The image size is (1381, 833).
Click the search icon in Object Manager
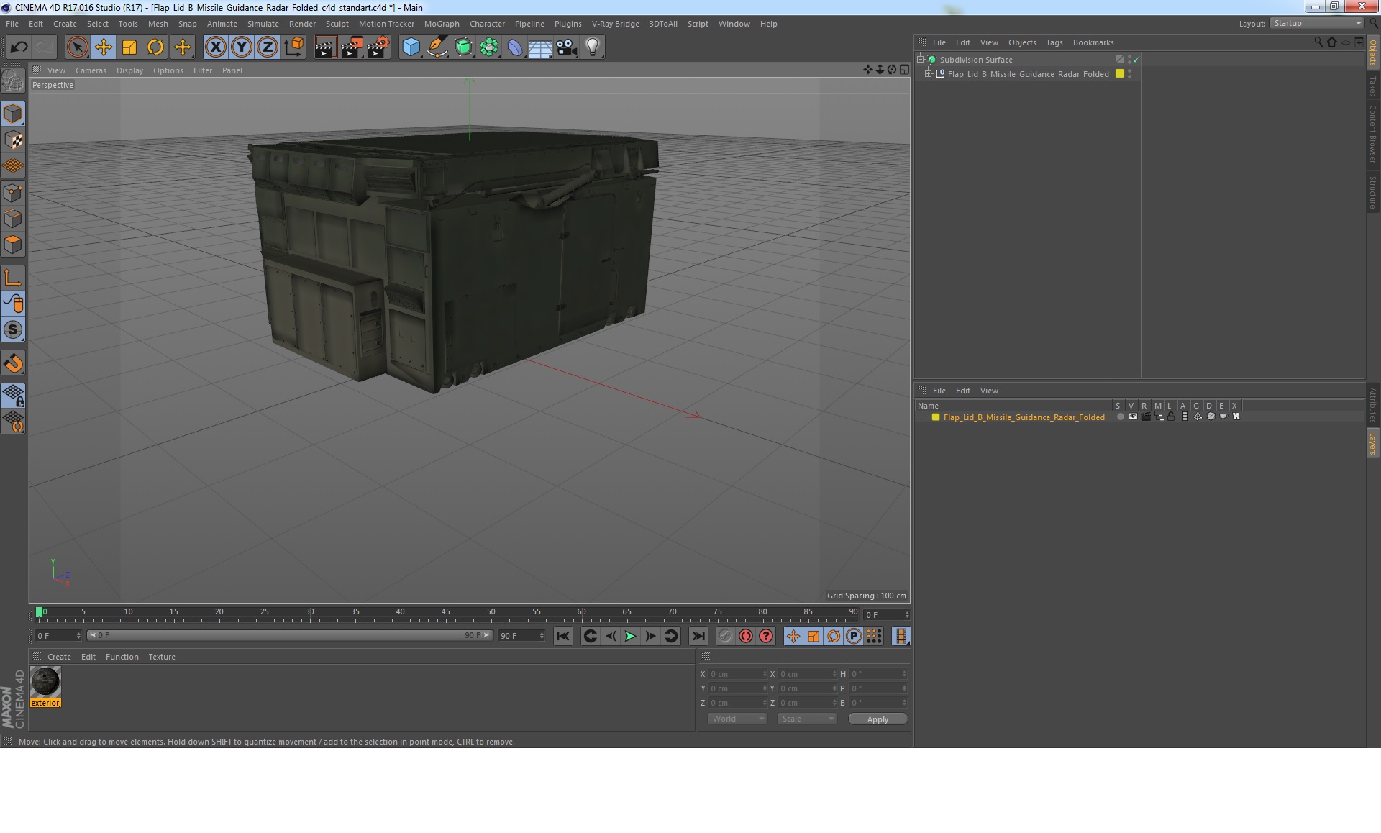point(1318,42)
